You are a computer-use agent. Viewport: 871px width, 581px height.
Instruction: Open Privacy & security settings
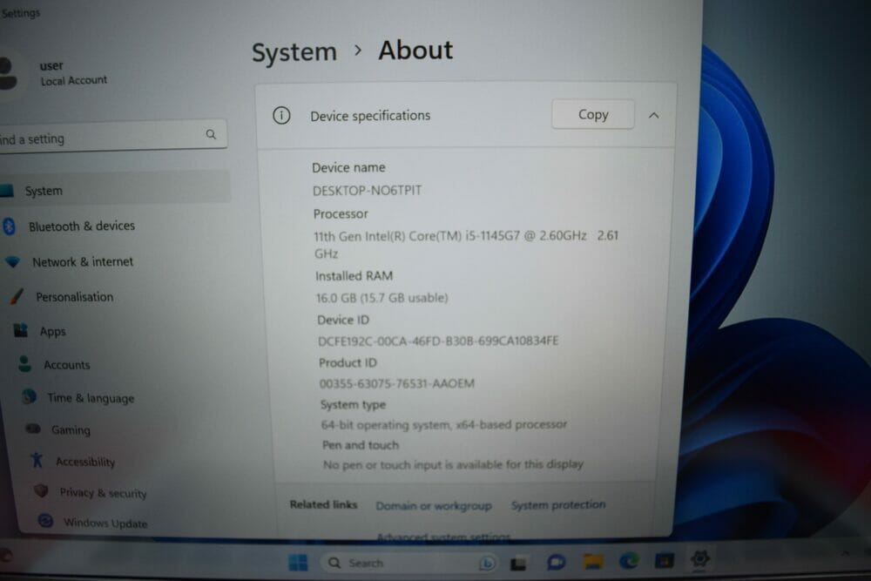pyautogui.click(x=103, y=493)
